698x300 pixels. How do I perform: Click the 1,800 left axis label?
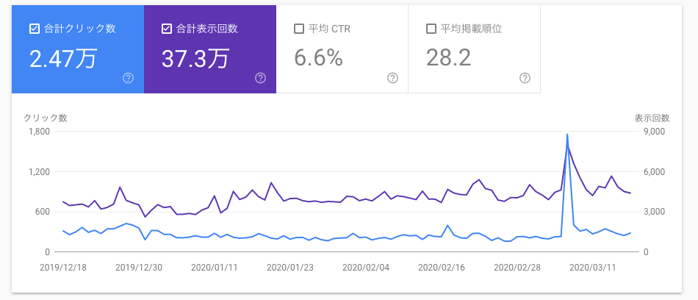pyautogui.click(x=38, y=132)
